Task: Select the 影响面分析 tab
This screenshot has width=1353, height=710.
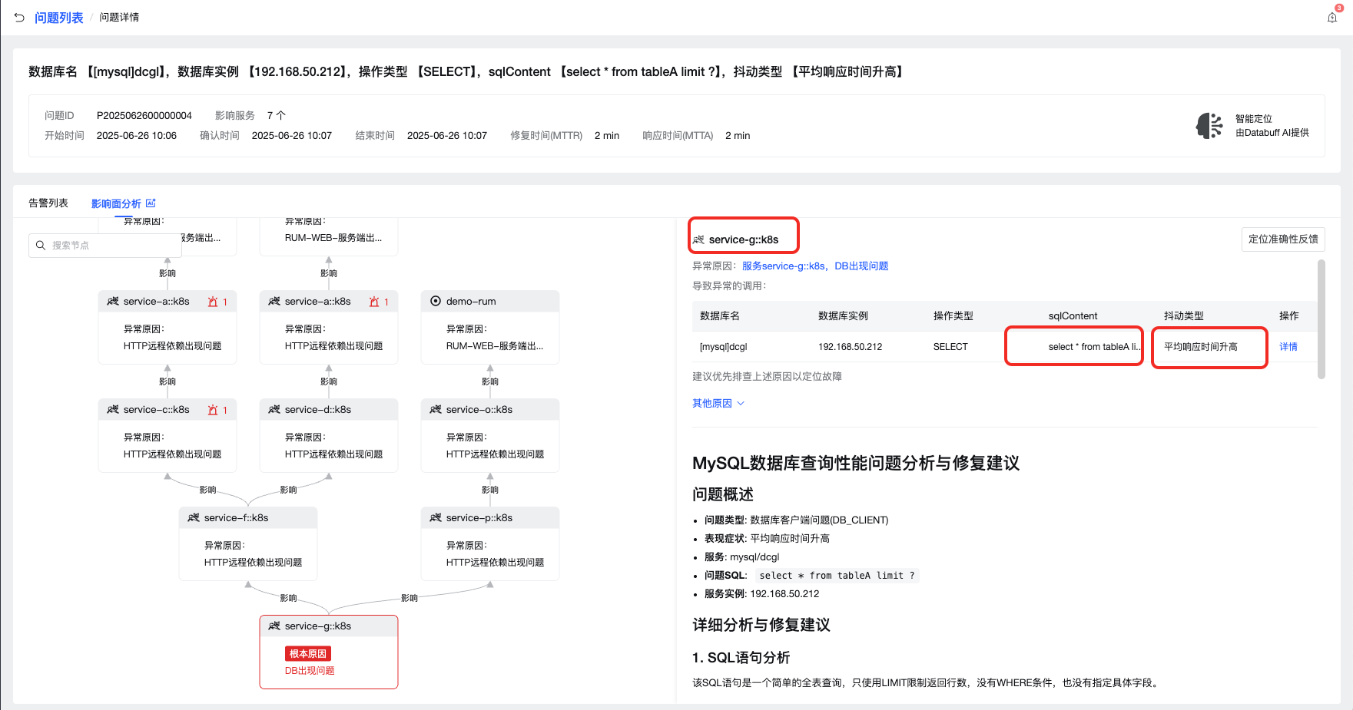Action: click(116, 204)
